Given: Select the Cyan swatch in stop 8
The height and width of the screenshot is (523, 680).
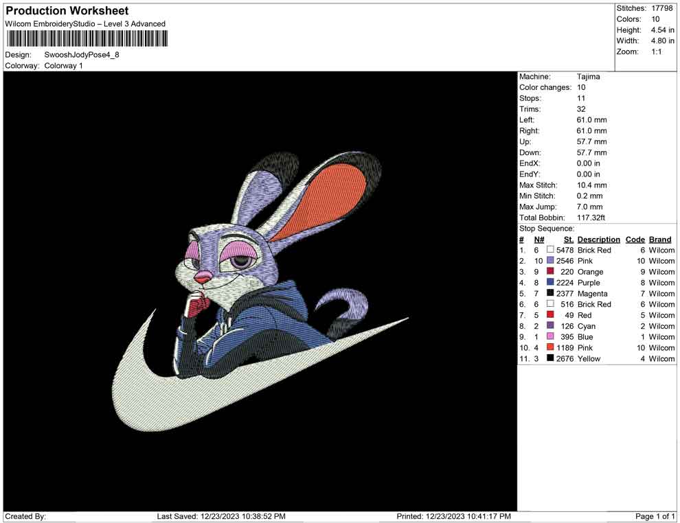Looking at the screenshot, I should pyautogui.click(x=550, y=326).
